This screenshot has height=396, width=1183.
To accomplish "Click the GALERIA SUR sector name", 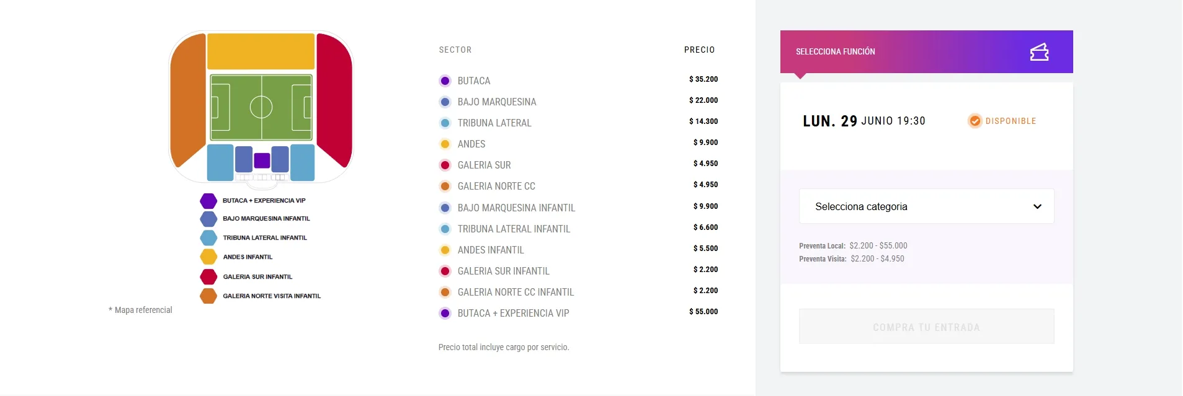I will [x=484, y=165].
